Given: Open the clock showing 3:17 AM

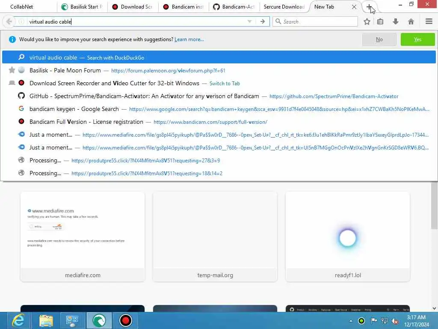Looking at the screenshot, I should (x=416, y=321).
